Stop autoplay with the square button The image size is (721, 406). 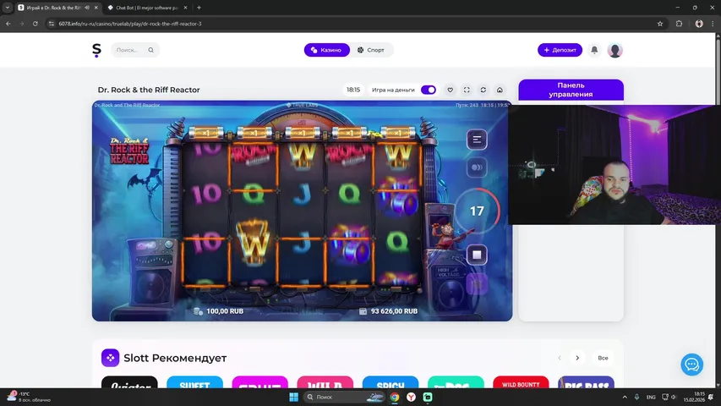[x=477, y=255]
